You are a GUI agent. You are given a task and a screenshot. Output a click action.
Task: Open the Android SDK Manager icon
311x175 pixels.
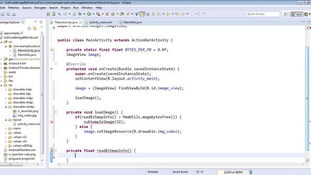(x=48, y=14)
